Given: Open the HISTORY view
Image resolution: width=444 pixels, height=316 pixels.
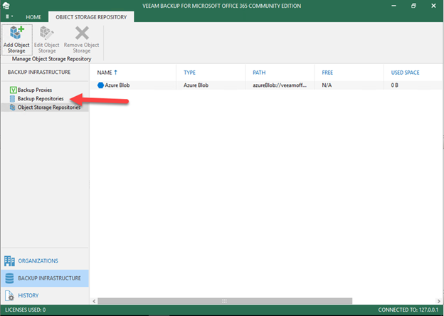Looking at the screenshot, I should tap(28, 295).
